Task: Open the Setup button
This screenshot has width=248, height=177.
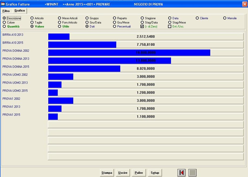Action: [x=155, y=173]
